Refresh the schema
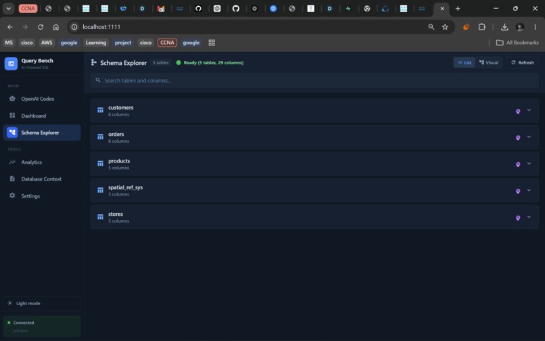The height and width of the screenshot is (341, 545). coord(523,63)
